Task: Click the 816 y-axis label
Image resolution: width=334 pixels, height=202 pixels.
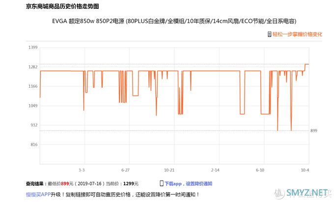Action: [34, 144]
